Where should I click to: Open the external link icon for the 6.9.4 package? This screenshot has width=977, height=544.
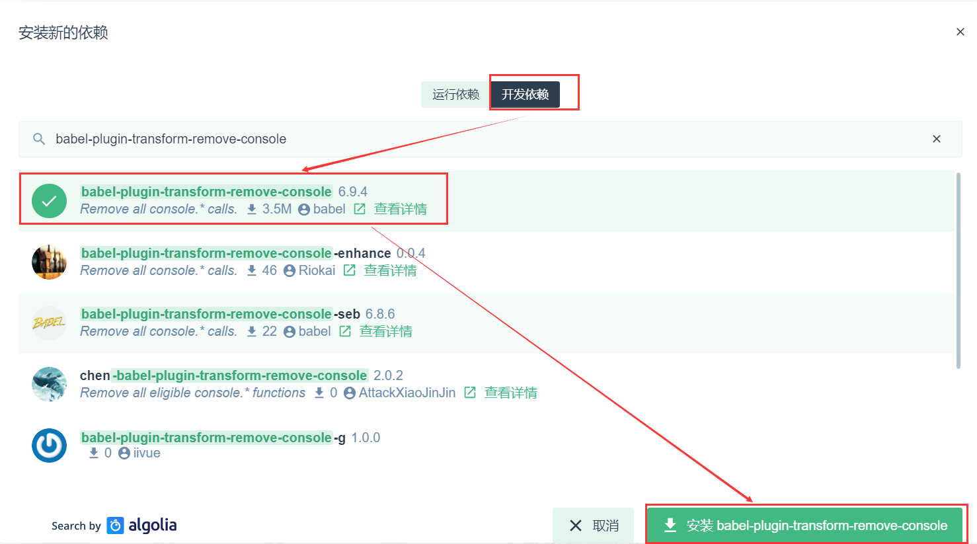click(360, 209)
